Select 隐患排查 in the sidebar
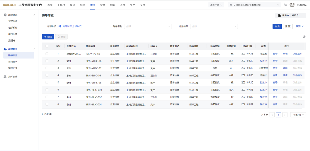This screenshot has width=310, height=151. click(19, 55)
